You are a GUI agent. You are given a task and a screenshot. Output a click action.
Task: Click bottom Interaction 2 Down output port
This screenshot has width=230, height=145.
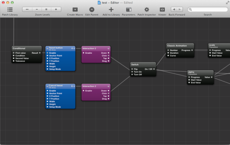click(x=108, y=91)
